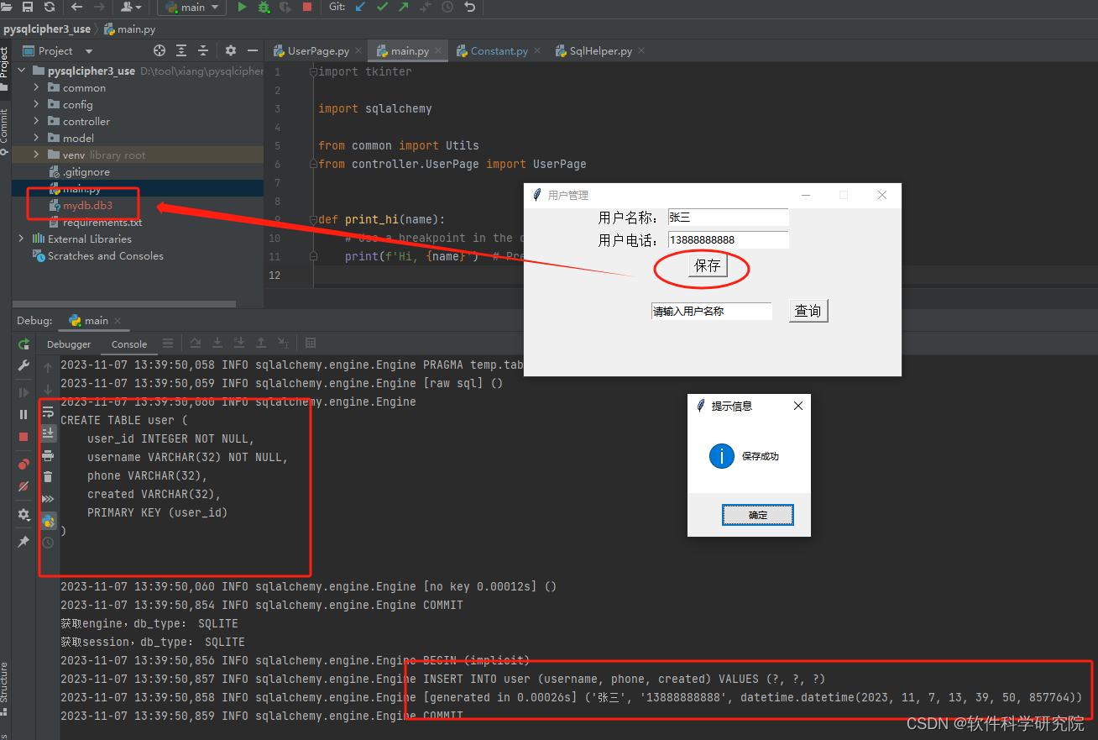Expand the config folder
The width and height of the screenshot is (1098, 740).
(36, 104)
